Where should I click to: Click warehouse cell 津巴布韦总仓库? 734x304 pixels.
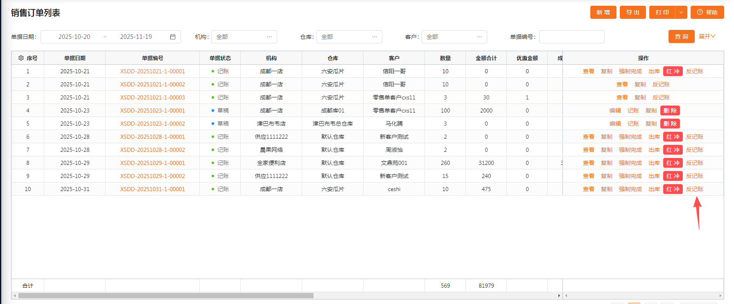pos(333,124)
